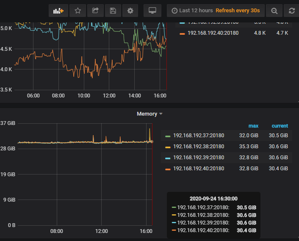Toggle 192.168.192.38:20180 series in Memory legend table
Image resolution: width=299 pixels, height=241 pixels.
coord(199,147)
